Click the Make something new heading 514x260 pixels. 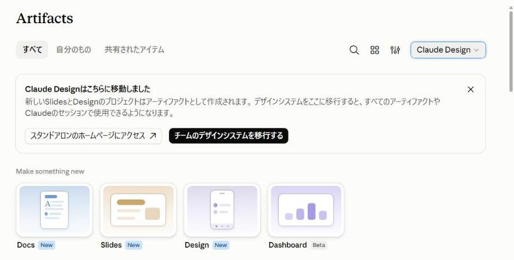50,171
